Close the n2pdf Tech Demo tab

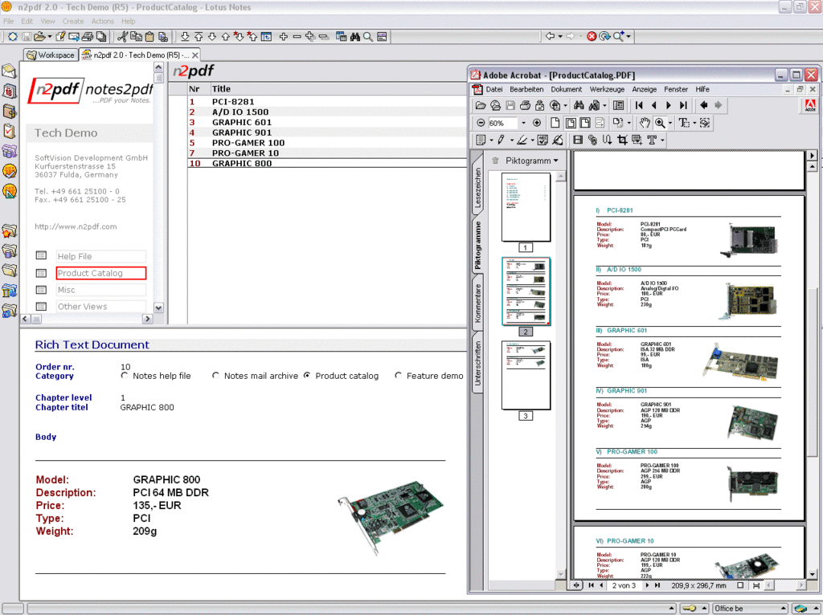[x=195, y=55]
